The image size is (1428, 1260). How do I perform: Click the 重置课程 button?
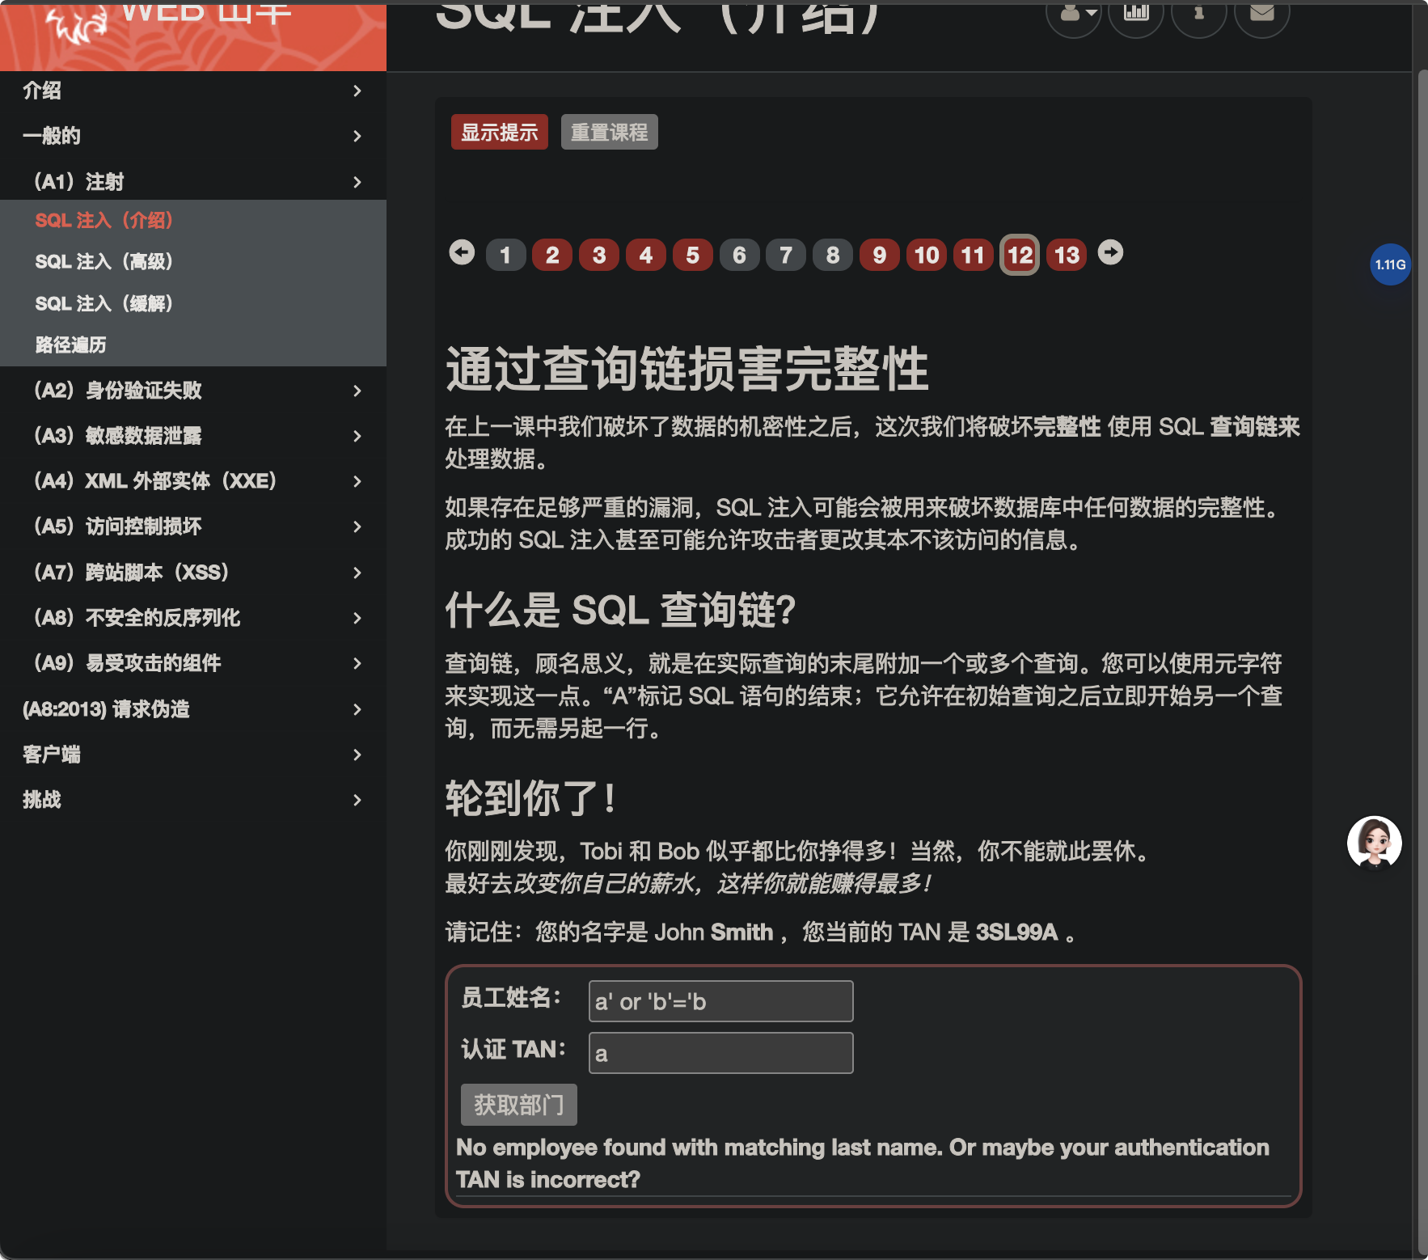[610, 132]
